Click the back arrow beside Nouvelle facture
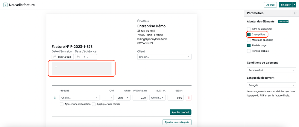Screen dimensions: 299x127 coord(5,5)
